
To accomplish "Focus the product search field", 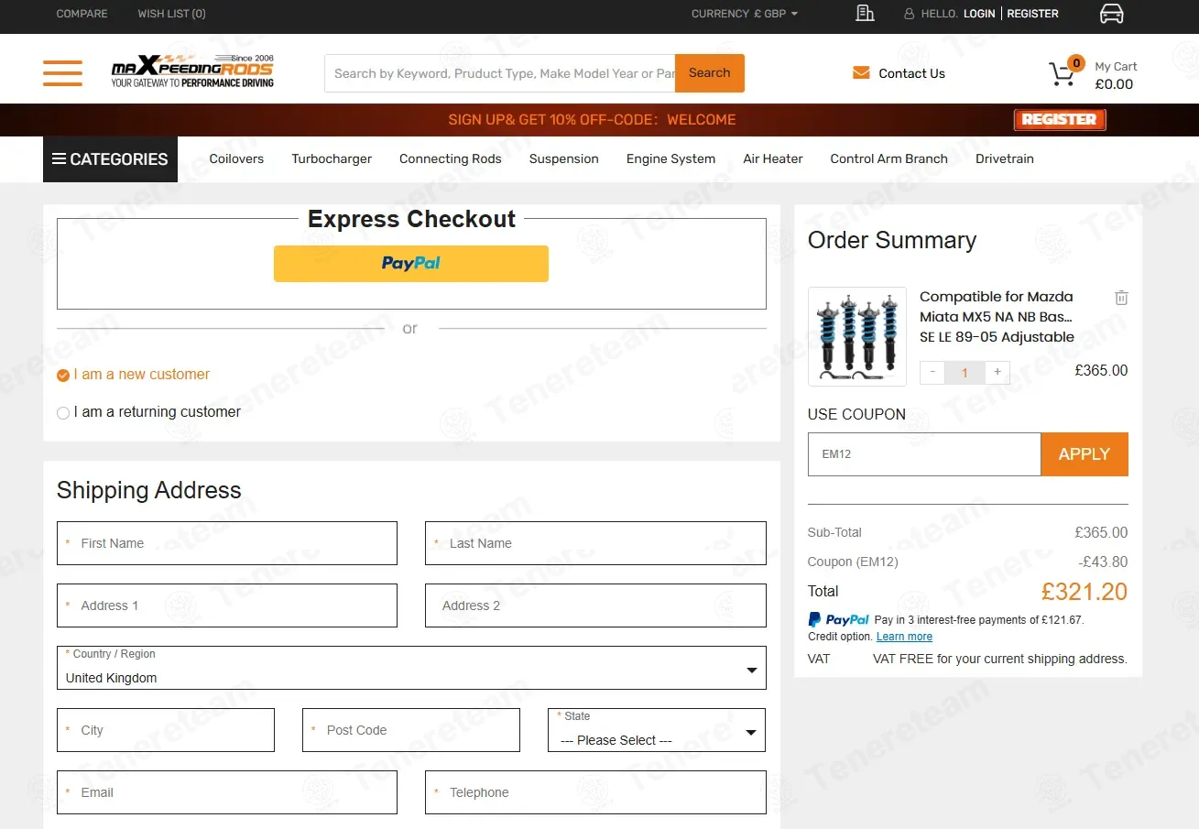I will point(500,73).
